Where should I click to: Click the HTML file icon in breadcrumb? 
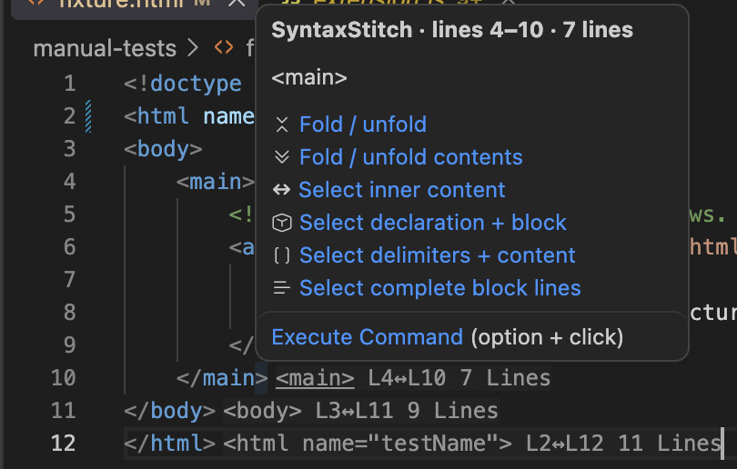tap(223, 47)
